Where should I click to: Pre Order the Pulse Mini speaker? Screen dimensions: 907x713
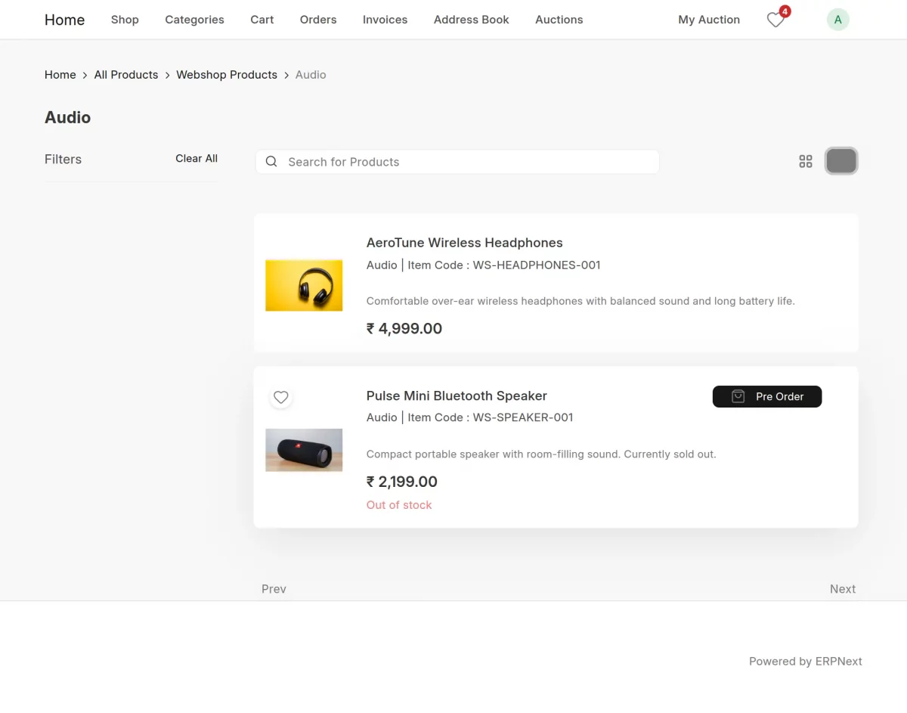767,396
